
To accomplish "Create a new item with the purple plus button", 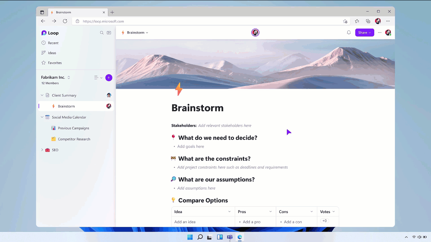I will click(109, 77).
